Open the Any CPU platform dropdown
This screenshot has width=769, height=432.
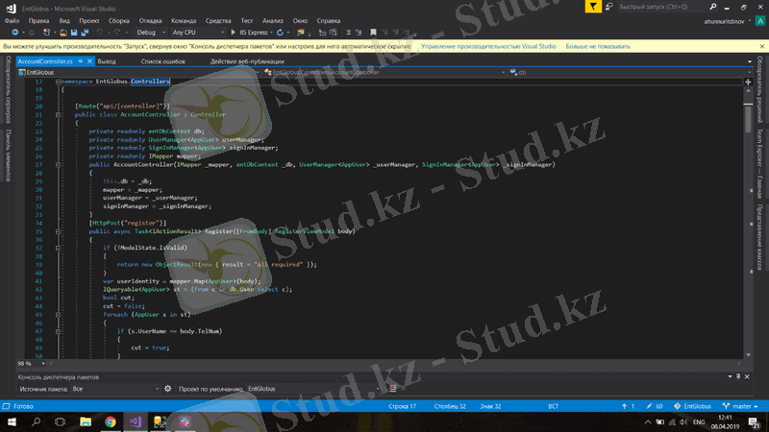[x=198, y=33]
